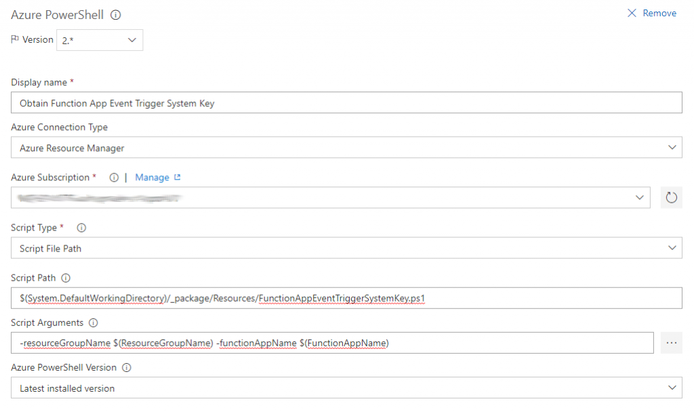Click the X icon beside Remove
Screen dimensions: 694x412
pos(632,14)
